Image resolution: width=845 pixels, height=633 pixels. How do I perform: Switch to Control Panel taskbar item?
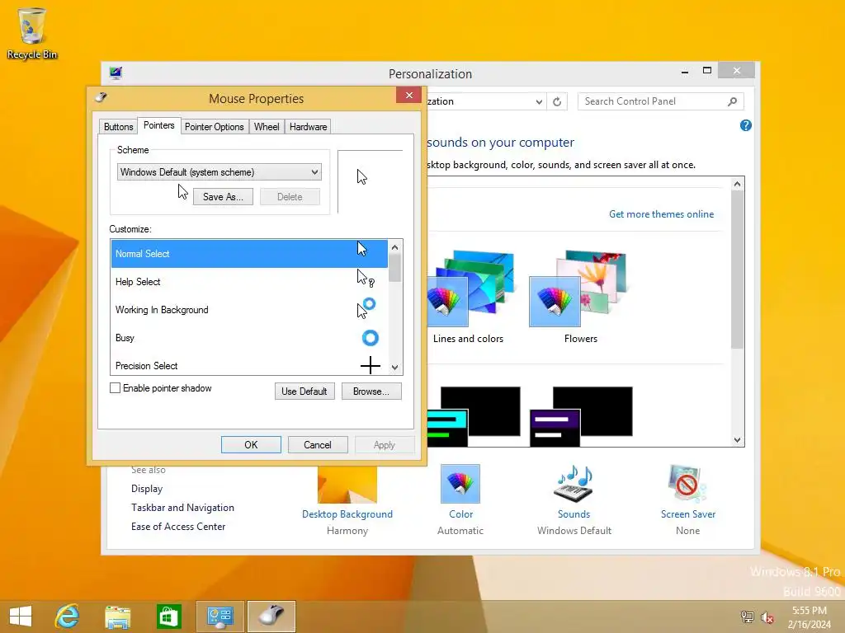(x=220, y=617)
